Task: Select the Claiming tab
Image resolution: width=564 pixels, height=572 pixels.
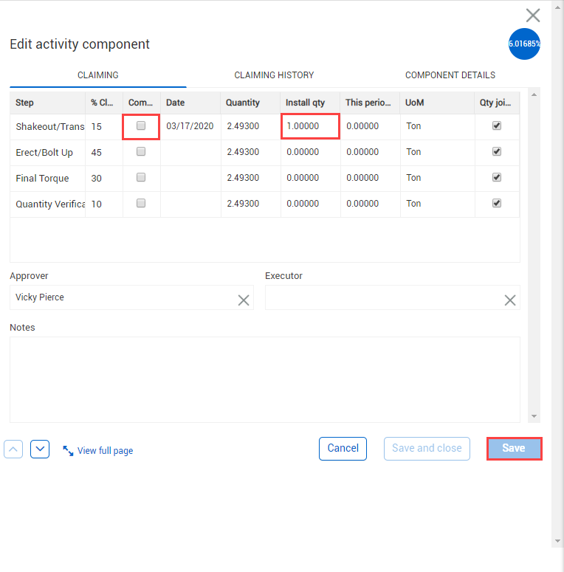Action: (x=98, y=75)
